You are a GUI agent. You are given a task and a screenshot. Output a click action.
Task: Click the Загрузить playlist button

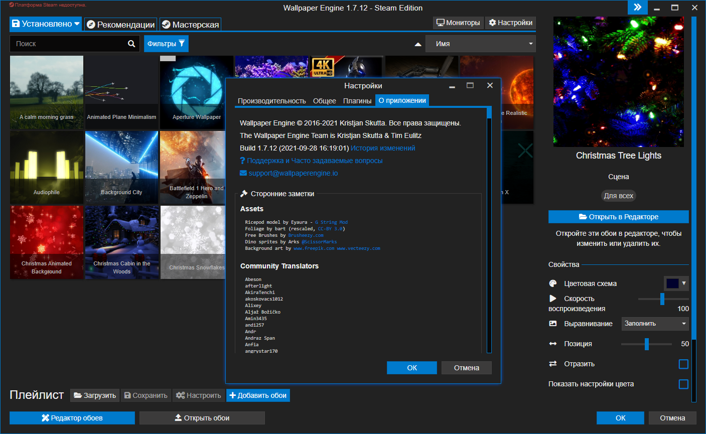(95, 395)
